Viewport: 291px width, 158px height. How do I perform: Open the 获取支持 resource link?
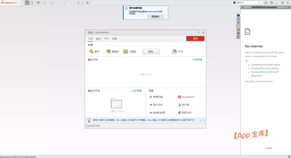185,112
